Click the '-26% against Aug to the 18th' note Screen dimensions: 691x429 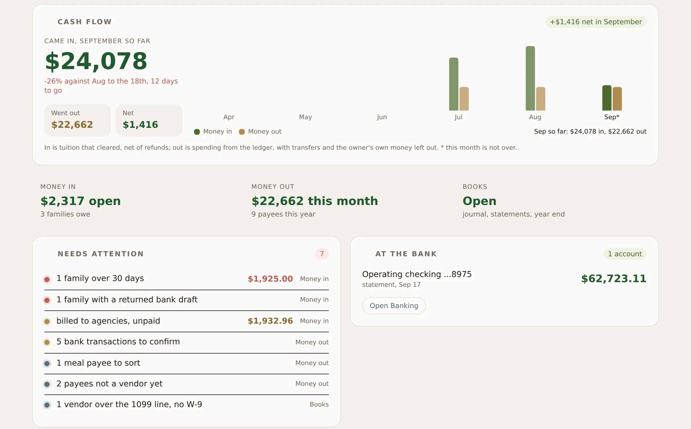tap(111, 86)
